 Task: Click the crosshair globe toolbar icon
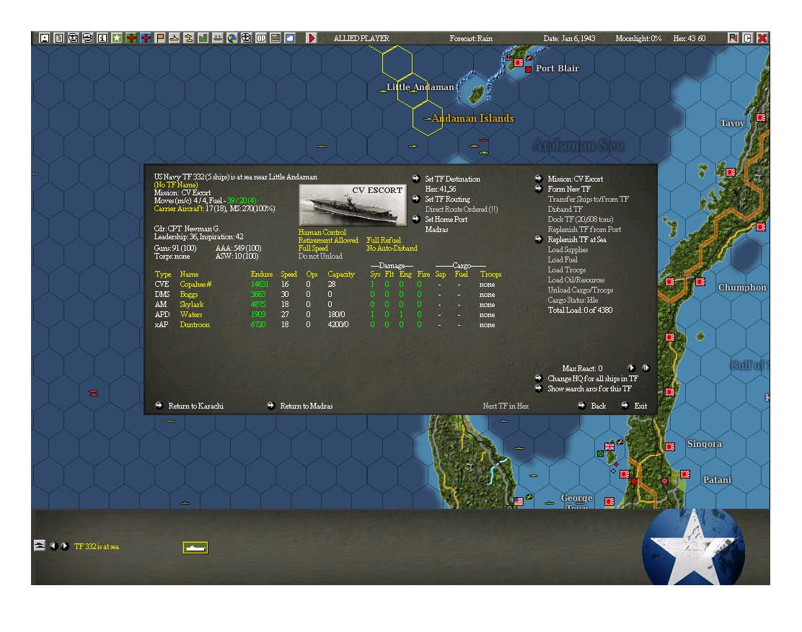pyautogui.click(x=246, y=38)
